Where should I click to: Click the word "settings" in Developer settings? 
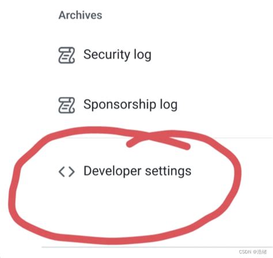tap(168, 172)
